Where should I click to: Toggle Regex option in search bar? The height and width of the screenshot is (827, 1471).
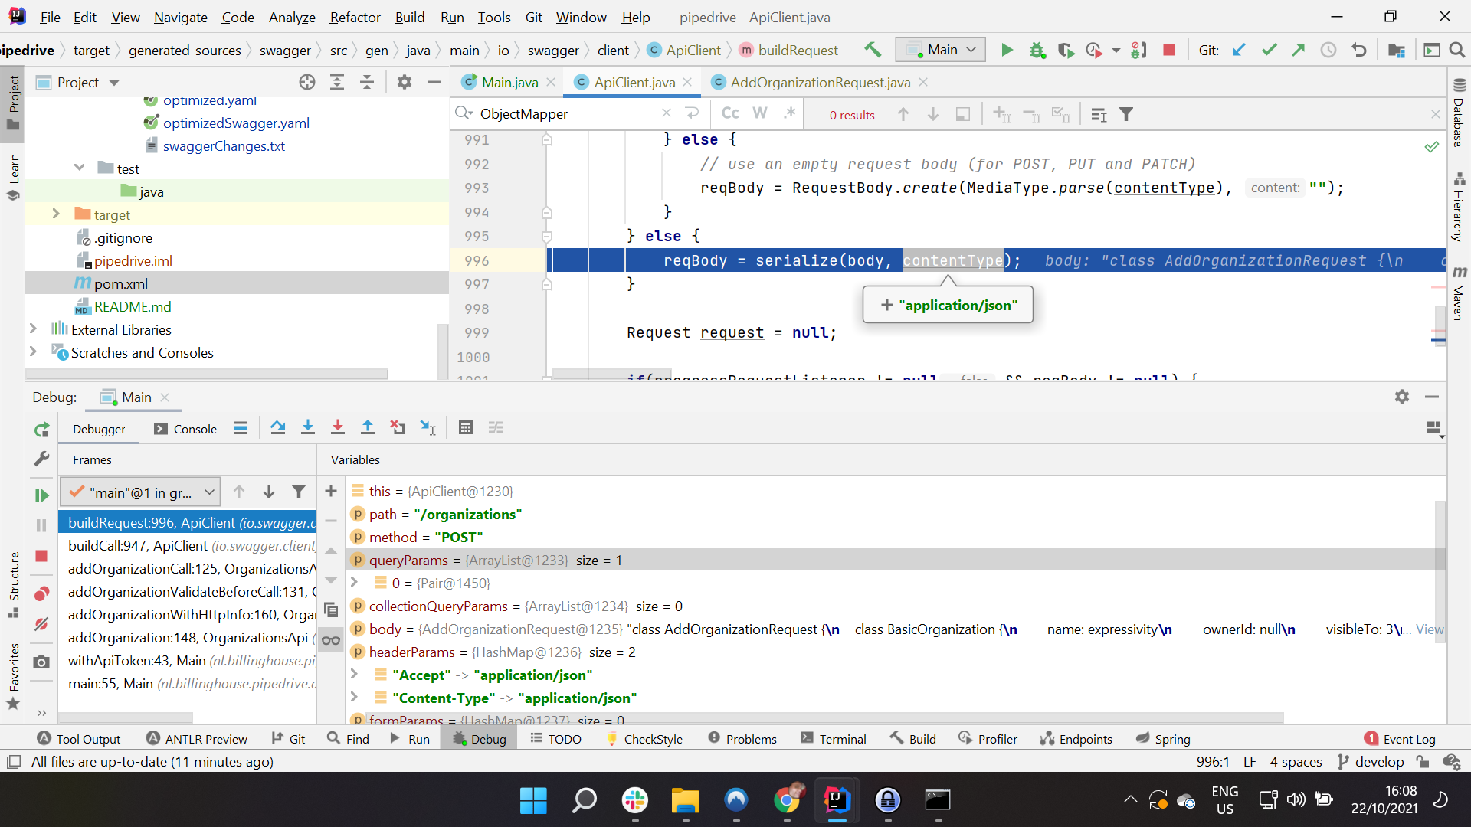click(x=789, y=113)
